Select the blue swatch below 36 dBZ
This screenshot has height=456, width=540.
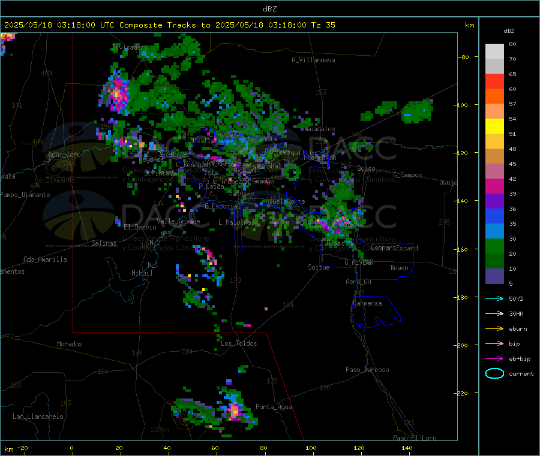[x=494, y=216]
